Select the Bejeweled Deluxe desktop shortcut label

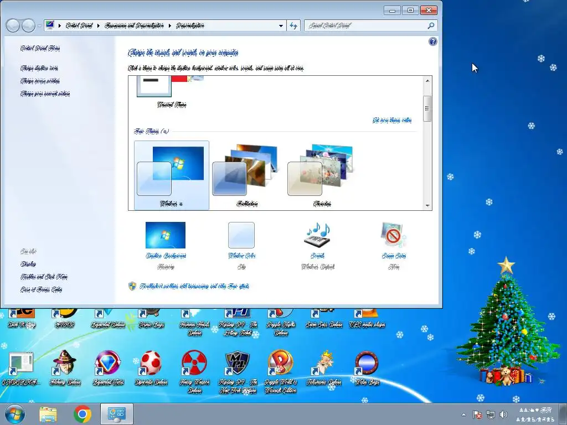[108, 324]
